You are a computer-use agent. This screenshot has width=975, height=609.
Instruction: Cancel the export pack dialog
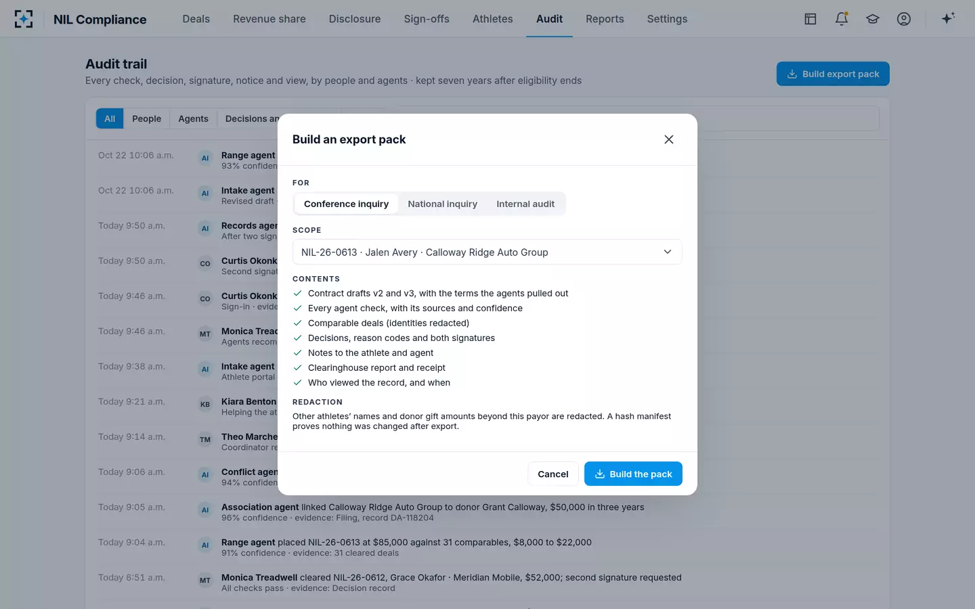point(553,474)
